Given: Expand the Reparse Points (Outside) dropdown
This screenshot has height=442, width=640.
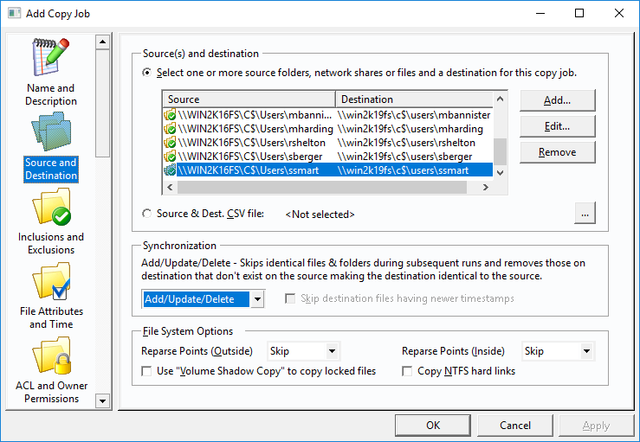Looking at the screenshot, I should pos(333,351).
